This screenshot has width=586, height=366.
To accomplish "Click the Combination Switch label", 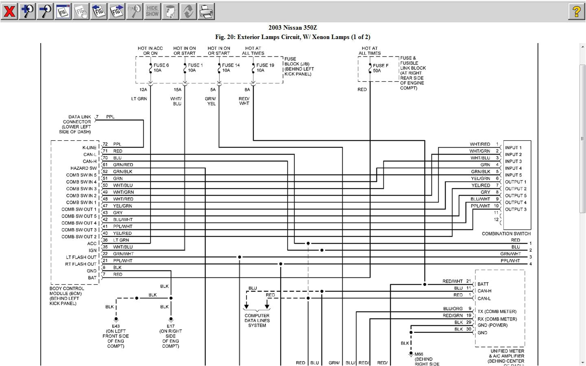I will tap(506, 234).
